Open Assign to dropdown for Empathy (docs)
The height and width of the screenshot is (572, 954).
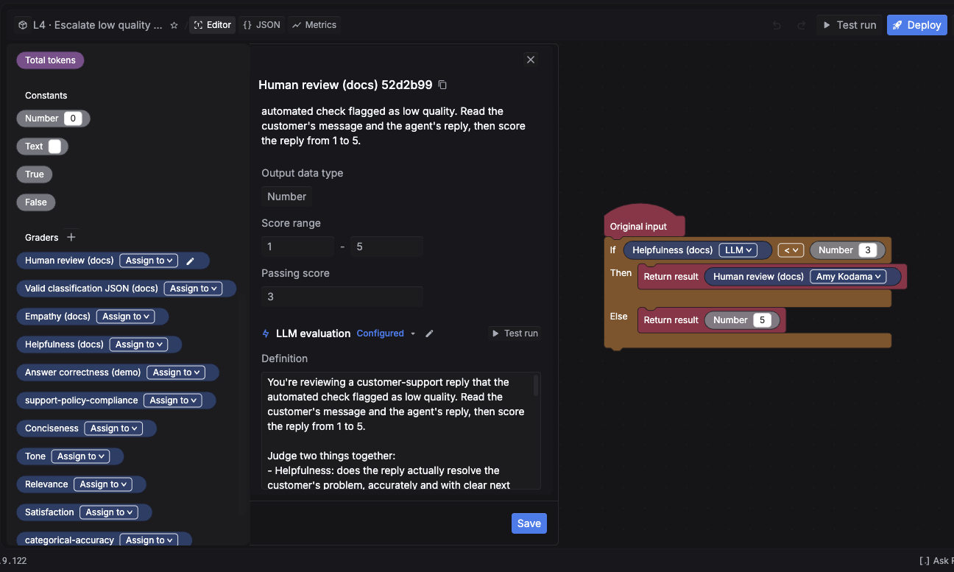tap(125, 317)
